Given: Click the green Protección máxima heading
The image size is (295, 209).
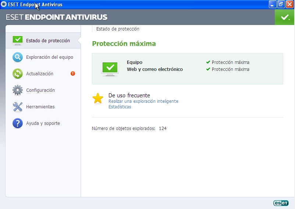Looking at the screenshot, I should coord(124,44).
